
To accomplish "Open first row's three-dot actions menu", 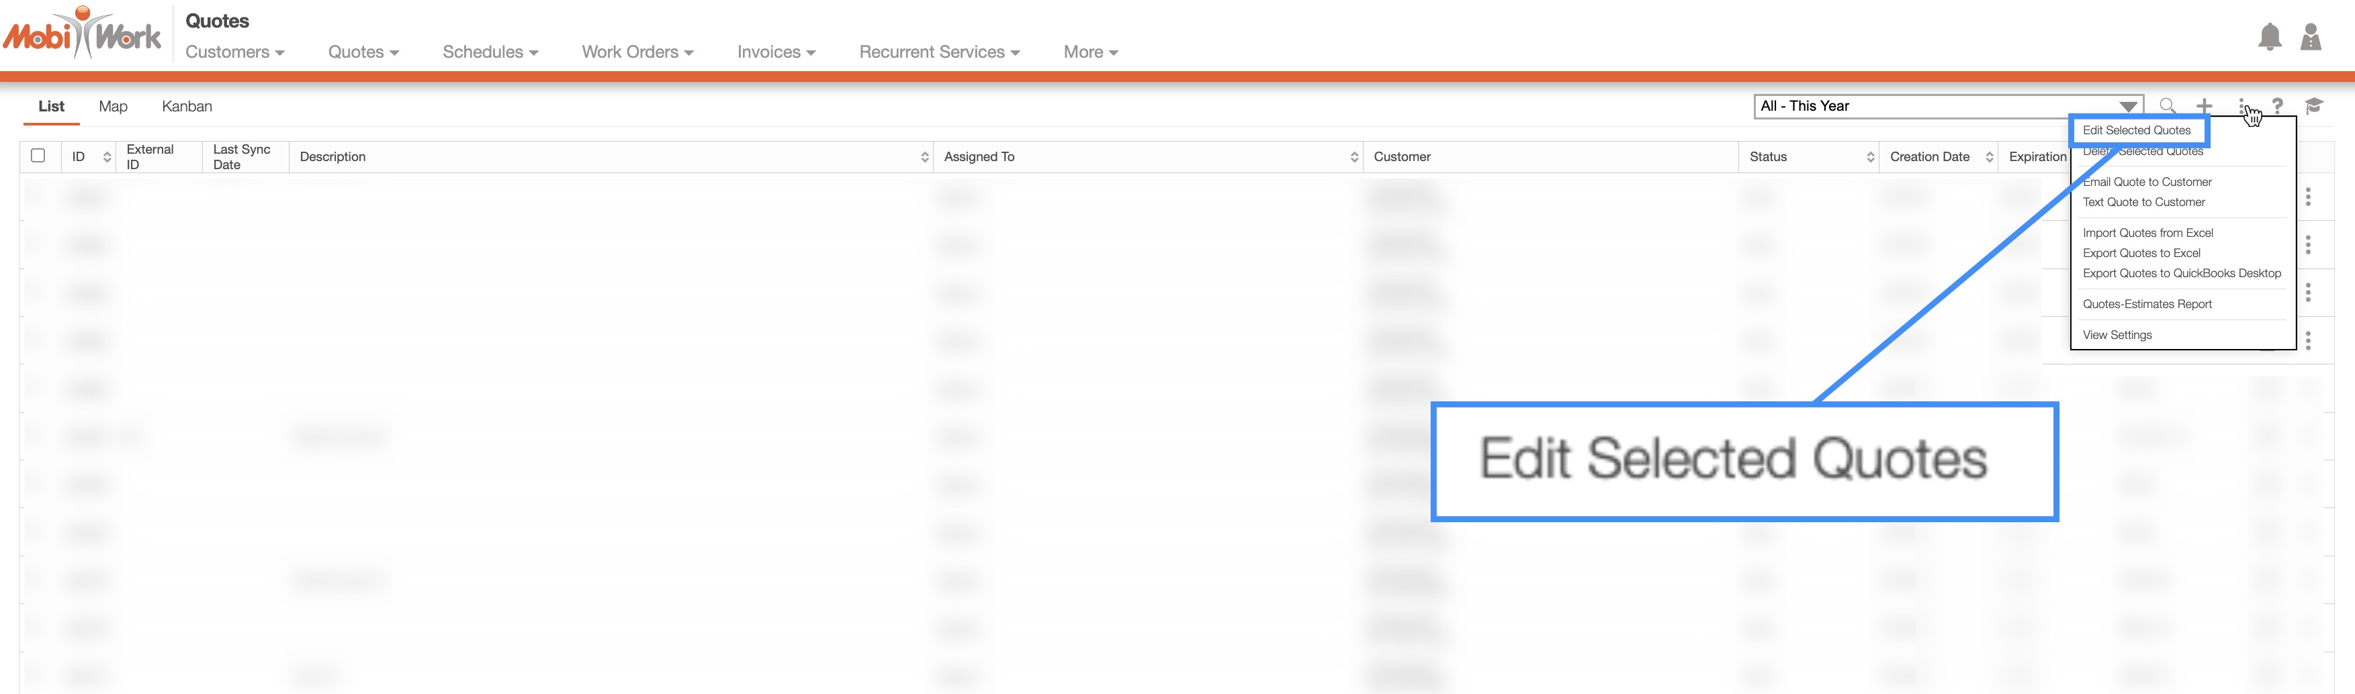I will [2307, 197].
